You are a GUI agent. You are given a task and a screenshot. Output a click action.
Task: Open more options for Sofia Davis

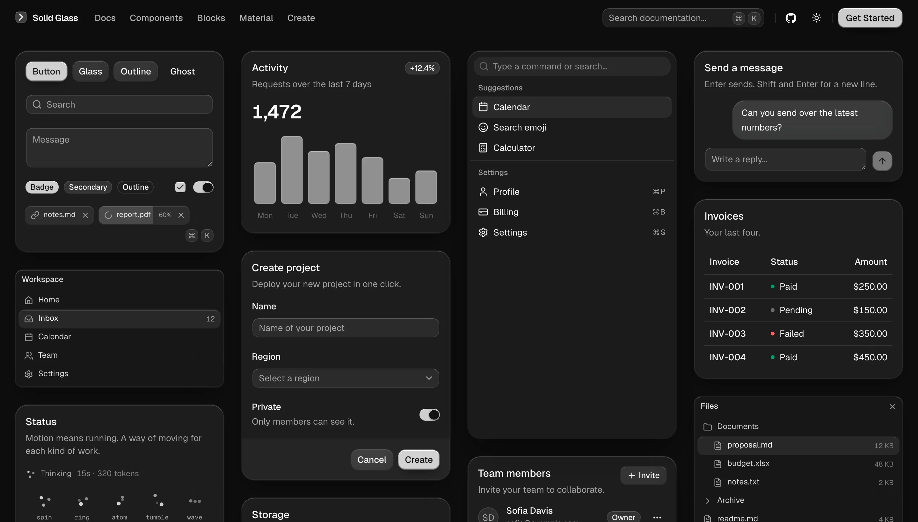coord(657,517)
